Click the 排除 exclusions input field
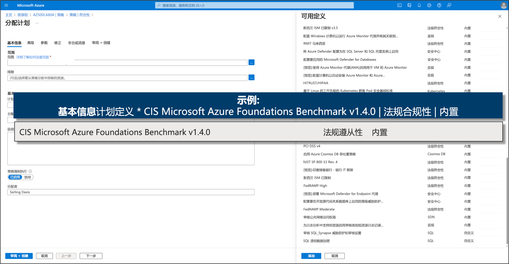The height and width of the screenshot is (264, 509). [x=127, y=78]
